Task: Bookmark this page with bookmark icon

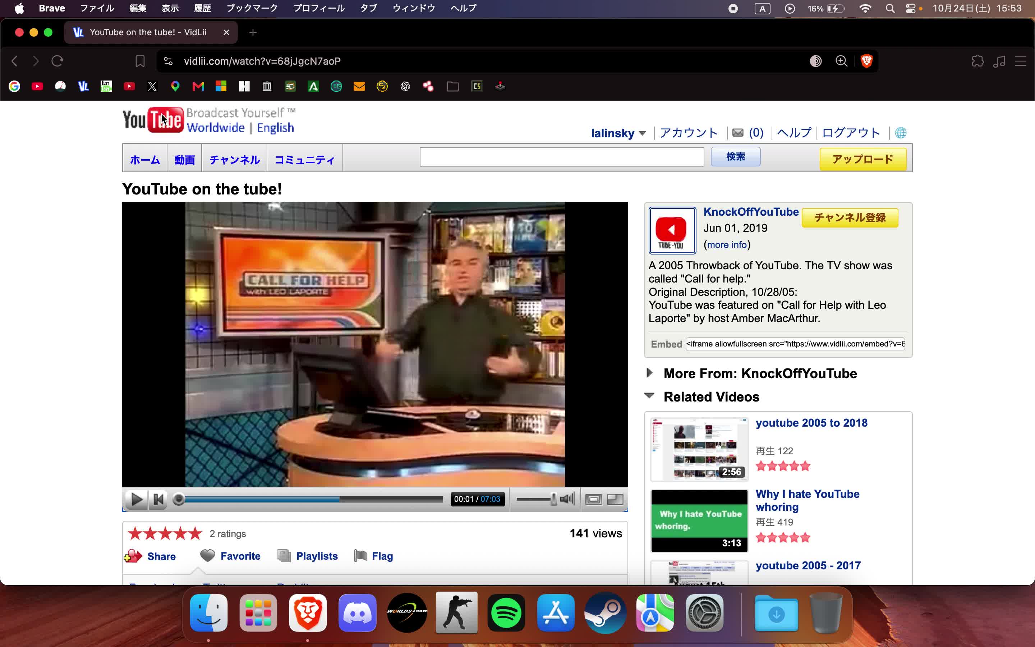Action: [x=140, y=61]
